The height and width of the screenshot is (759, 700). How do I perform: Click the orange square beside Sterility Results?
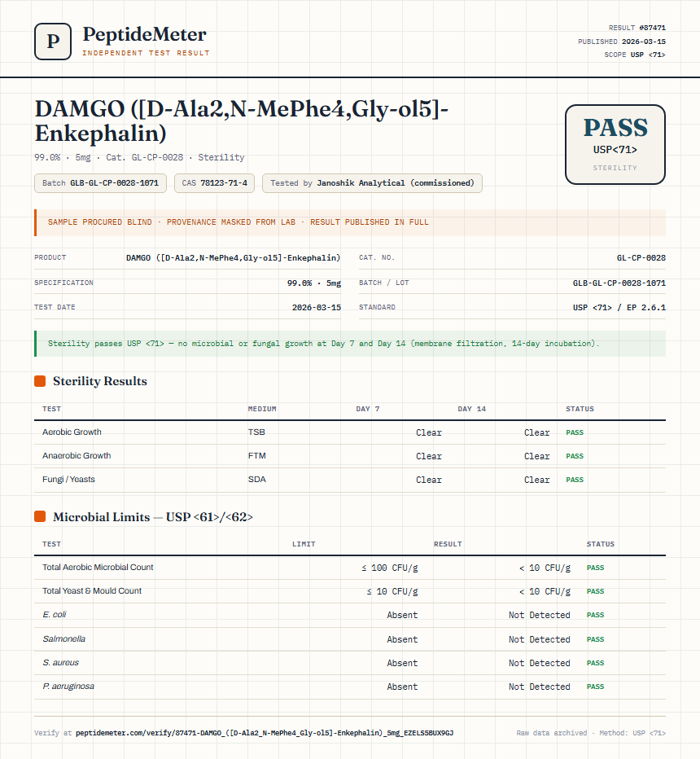coord(40,381)
